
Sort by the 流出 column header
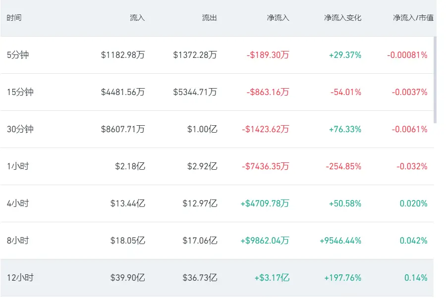click(209, 18)
